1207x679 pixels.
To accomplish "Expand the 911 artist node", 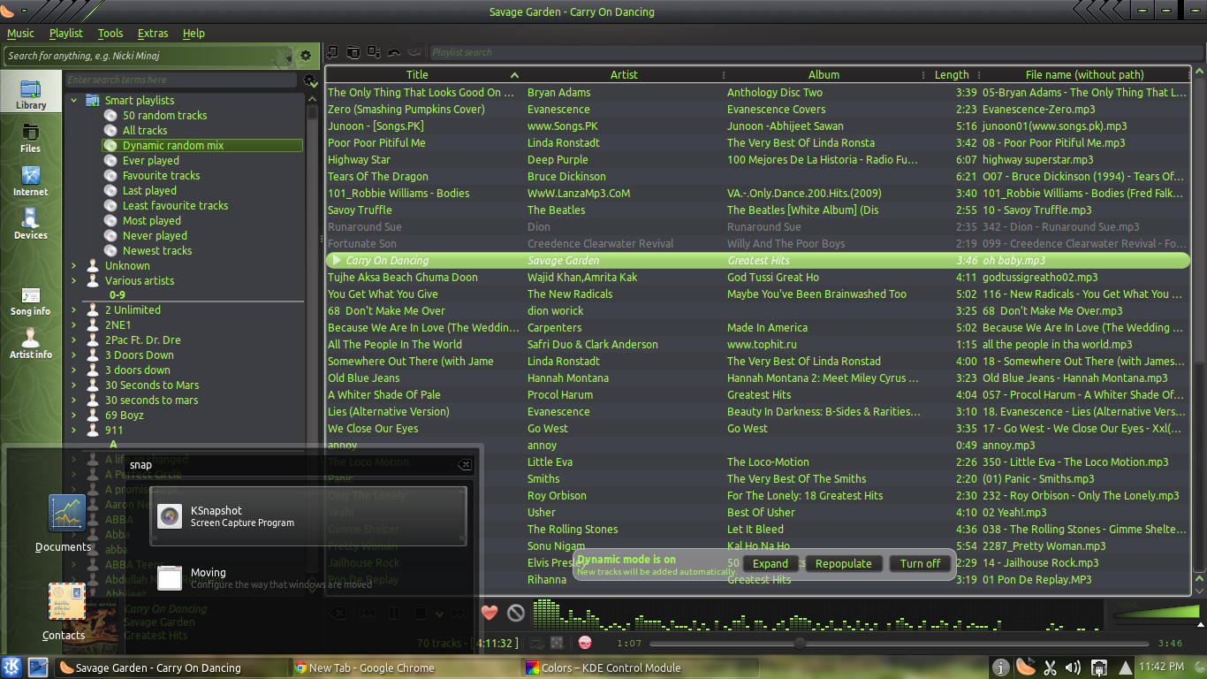I will (74, 430).
